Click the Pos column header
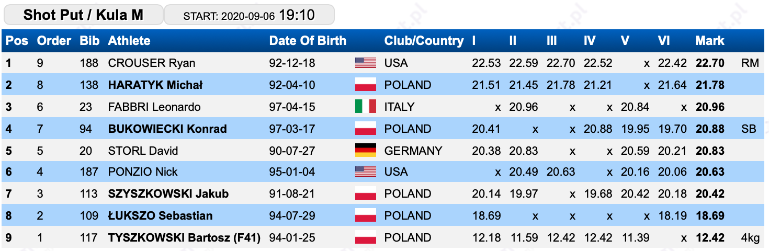This screenshot has width=769, height=251. 17,41
